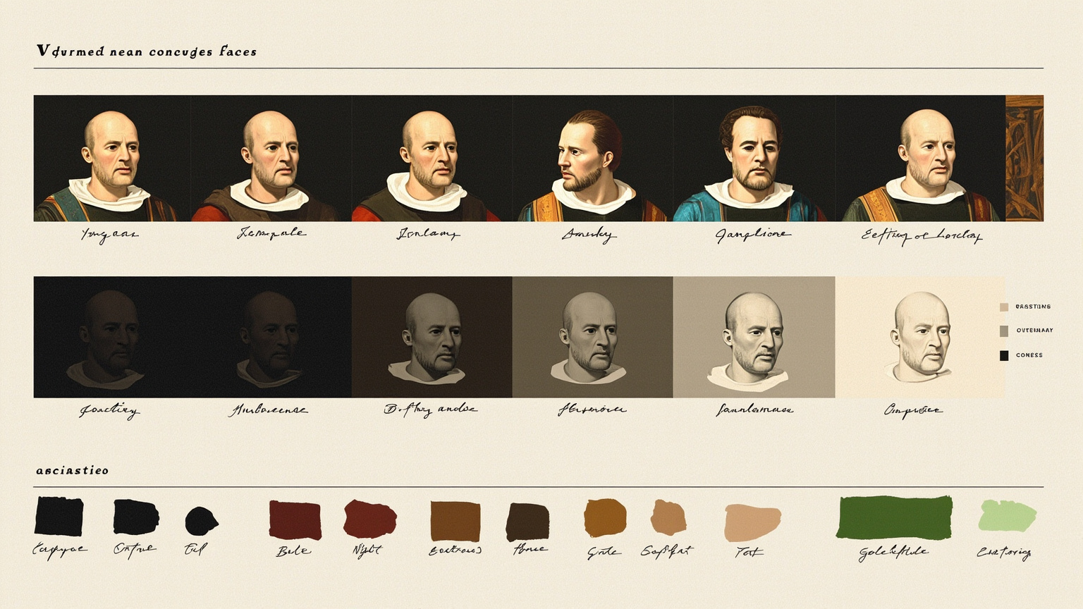
Task: Select the pale peach skin-tone swatch
Action: coord(752,522)
